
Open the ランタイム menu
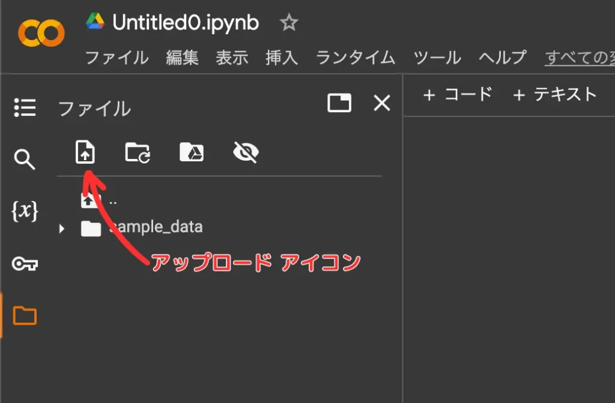[x=356, y=58]
